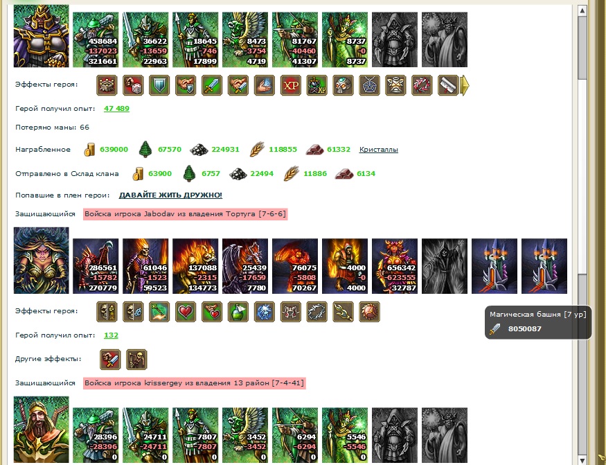Select the unit card with 458684 troops
This screenshot has height=465, width=606.
point(96,40)
